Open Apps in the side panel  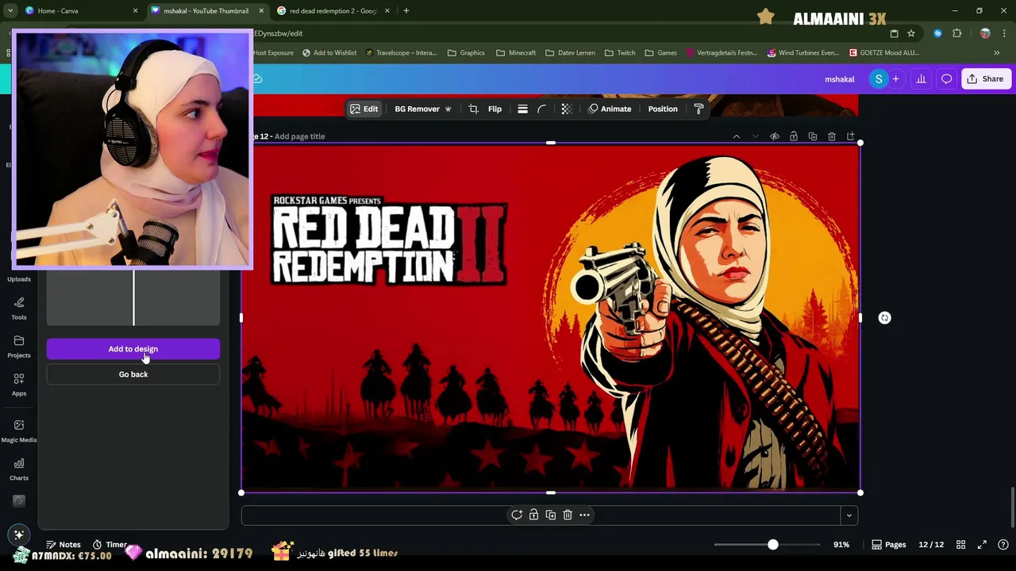coord(19,385)
